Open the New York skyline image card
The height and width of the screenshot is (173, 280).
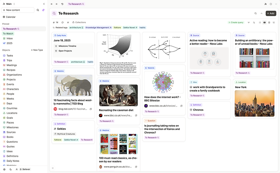(x=254, y=103)
